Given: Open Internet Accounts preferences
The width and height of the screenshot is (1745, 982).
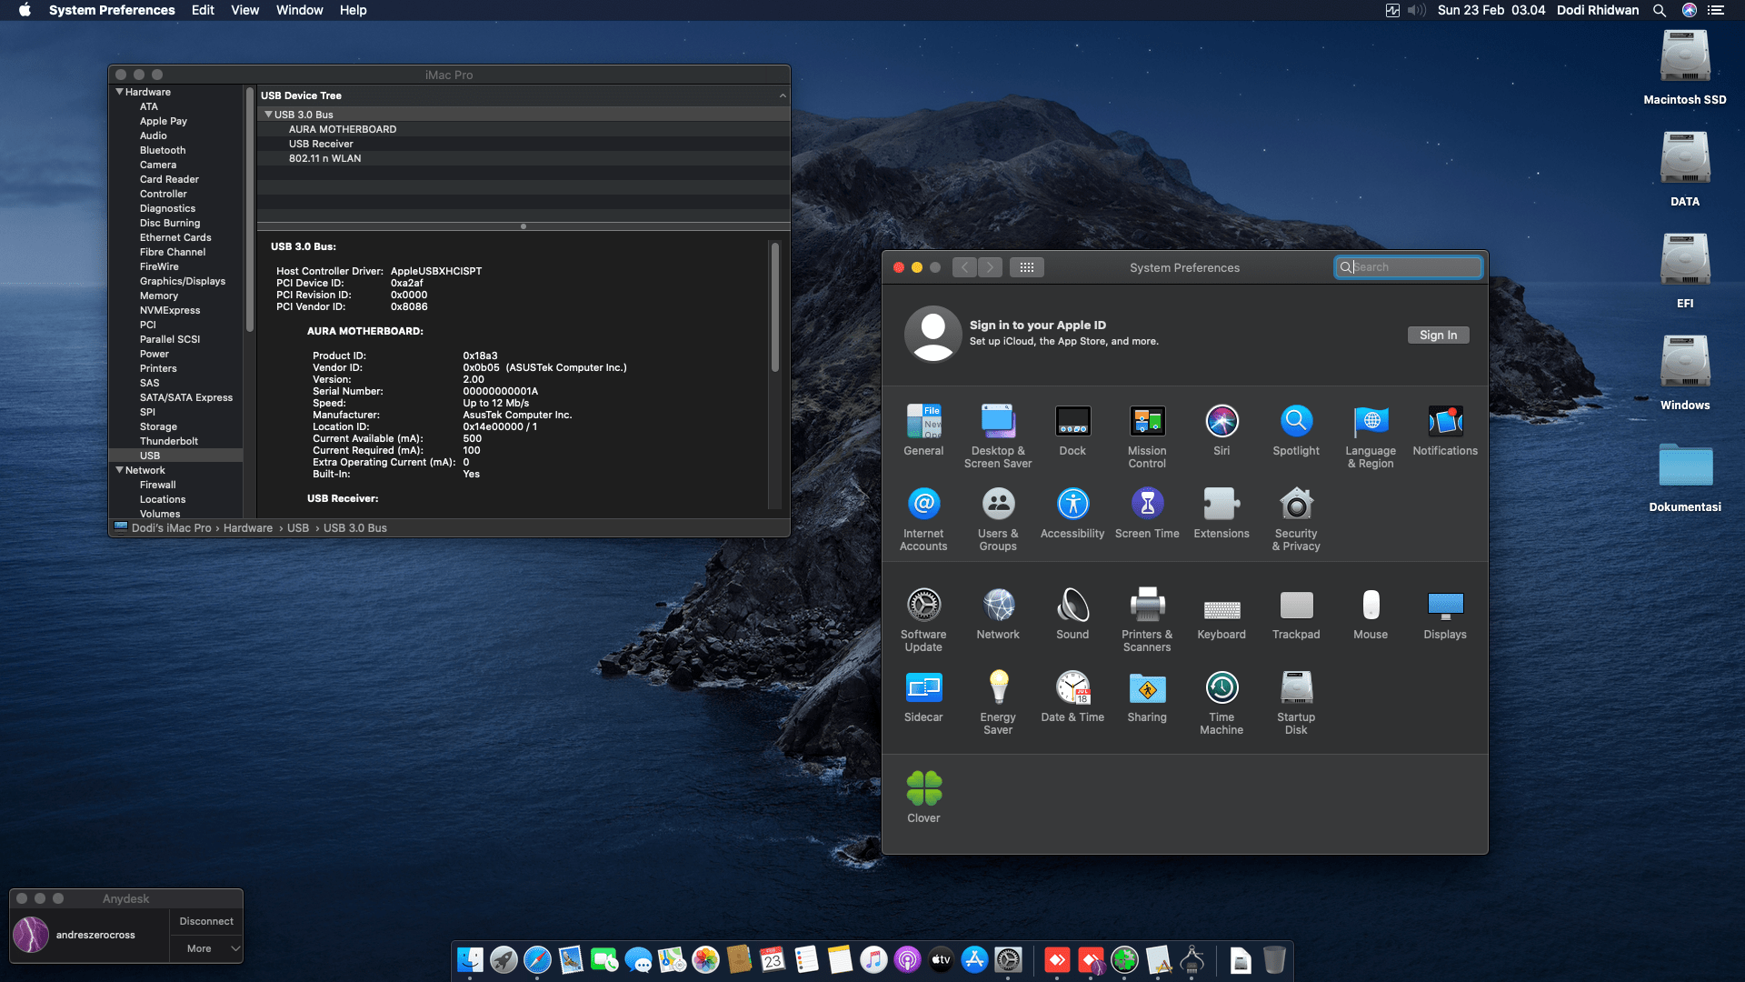Looking at the screenshot, I should click(923, 519).
